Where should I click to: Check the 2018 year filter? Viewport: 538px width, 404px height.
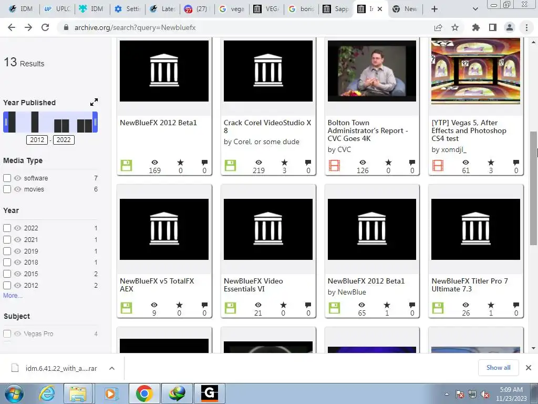click(x=7, y=262)
